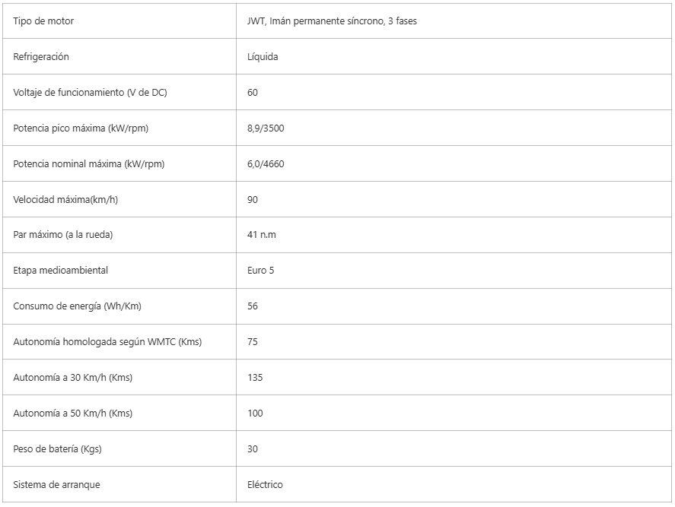Select 'Autonomía homologada según WMTC (Kms)' label
The width and height of the screenshot is (675, 507).
click(107, 342)
